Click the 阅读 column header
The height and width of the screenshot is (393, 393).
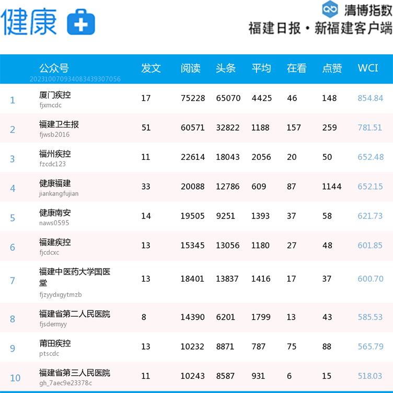[x=190, y=68]
